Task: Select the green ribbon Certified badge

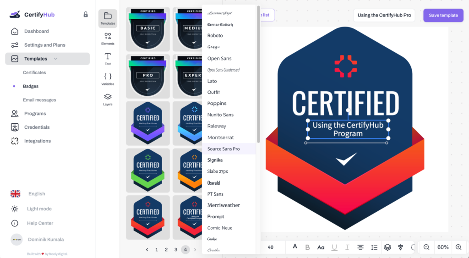Action: coord(148,170)
